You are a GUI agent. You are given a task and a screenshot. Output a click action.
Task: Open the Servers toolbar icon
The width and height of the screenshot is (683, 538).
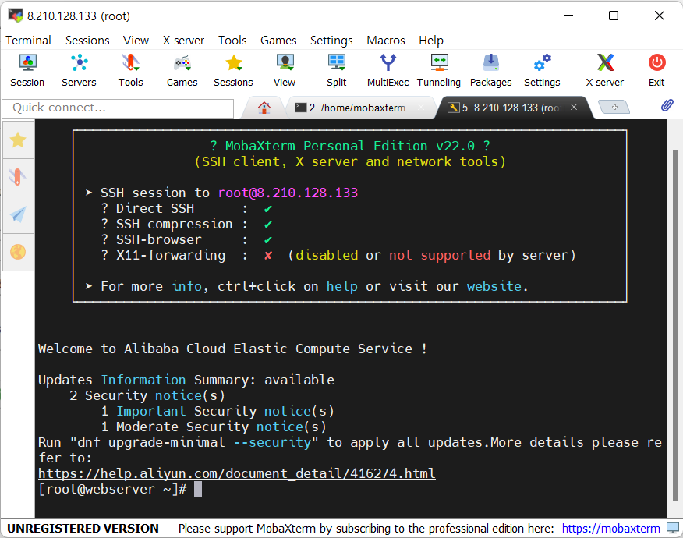(x=79, y=70)
